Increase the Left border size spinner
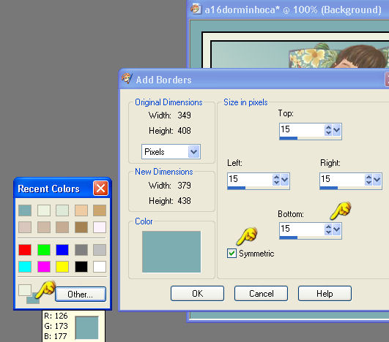This screenshot has height=342, width=389. (276, 177)
